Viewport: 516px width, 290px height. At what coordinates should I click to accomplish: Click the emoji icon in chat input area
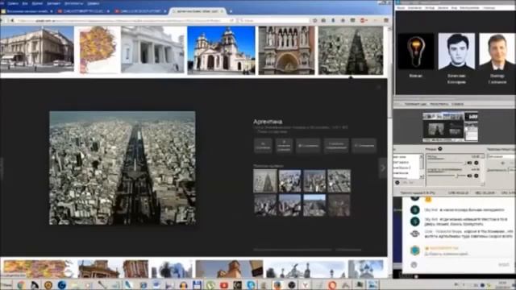(x=414, y=265)
